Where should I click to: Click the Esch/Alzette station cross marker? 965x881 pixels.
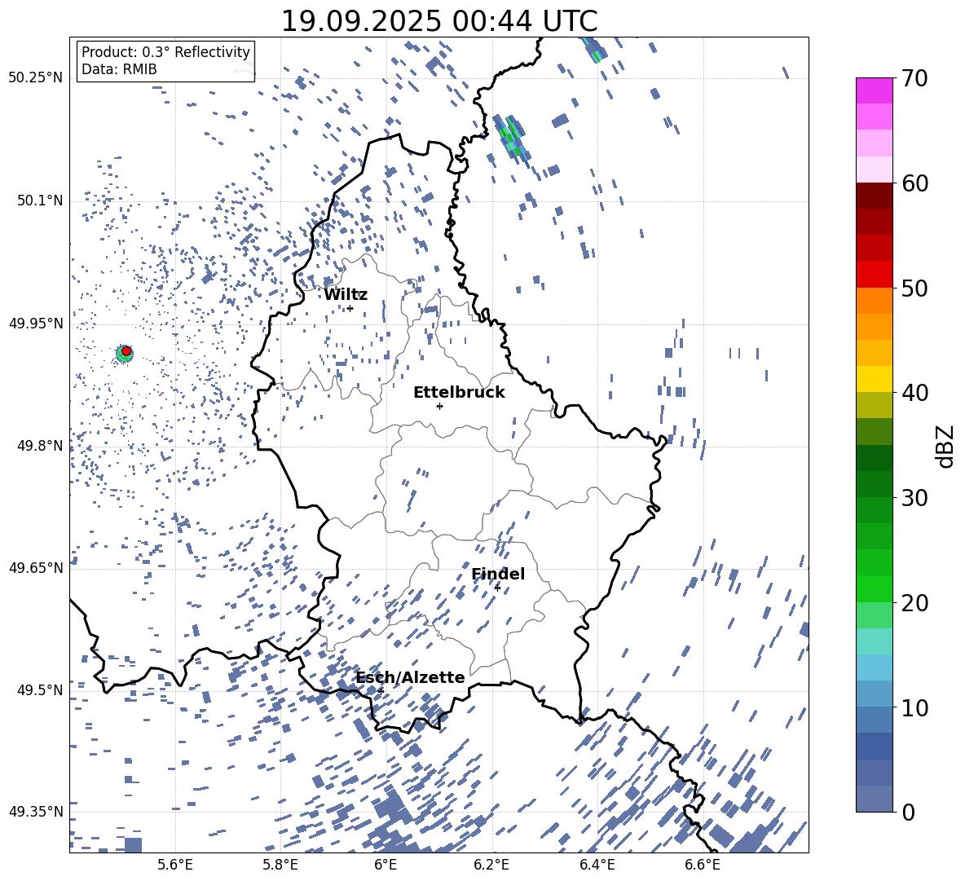tap(381, 690)
